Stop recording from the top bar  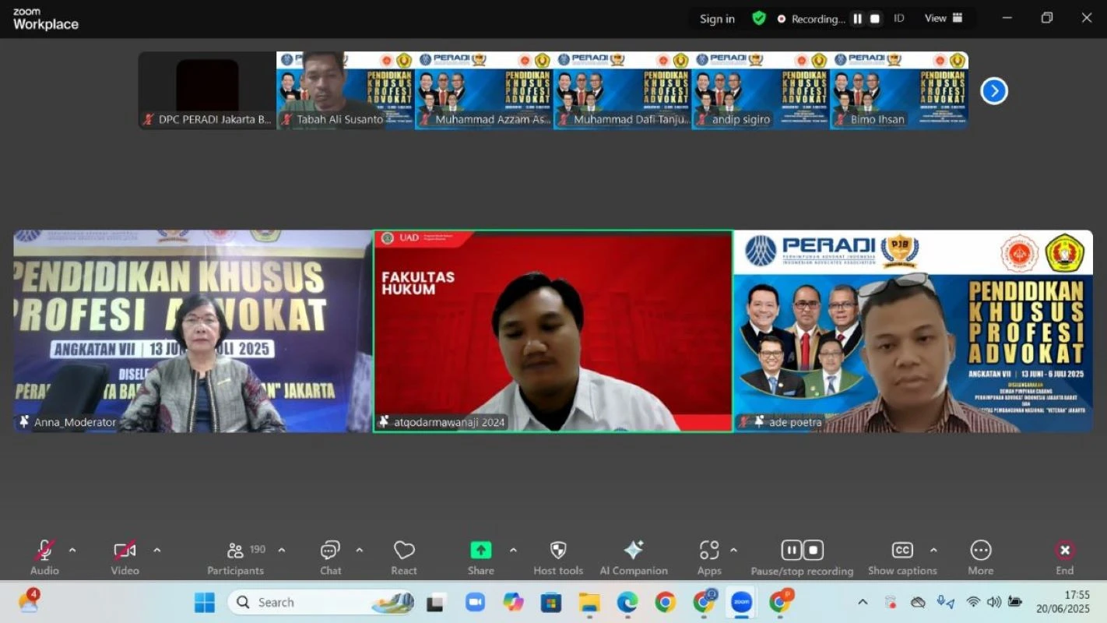pos(875,19)
